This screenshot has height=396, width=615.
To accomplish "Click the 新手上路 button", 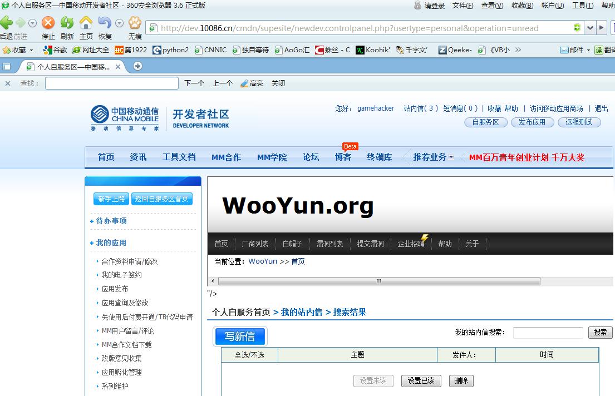I will click(111, 199).
